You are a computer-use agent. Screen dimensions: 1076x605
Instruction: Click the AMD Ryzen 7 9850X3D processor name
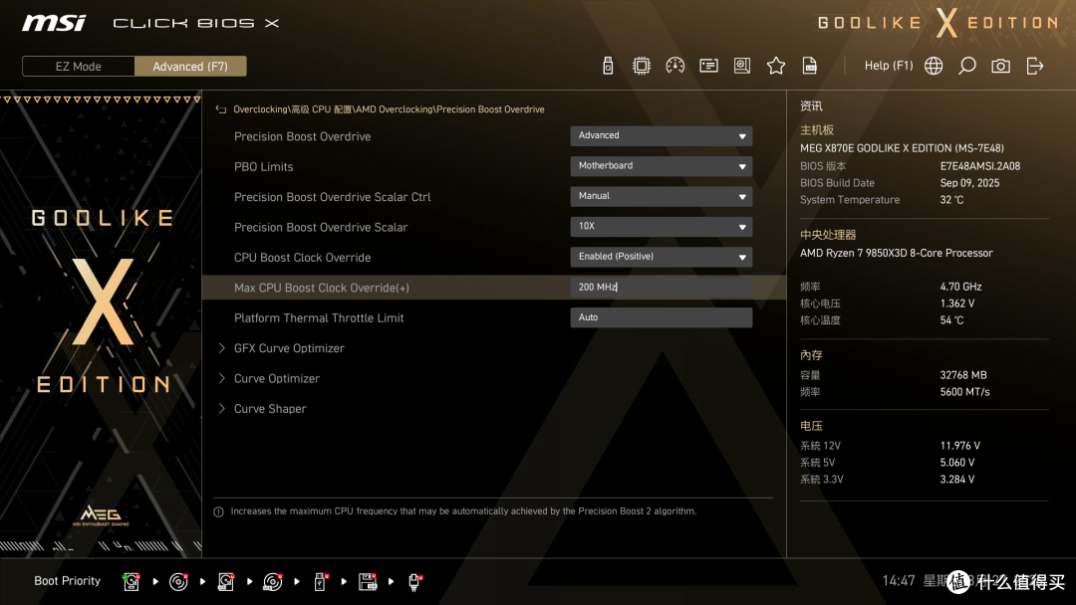tap(897, 253)
